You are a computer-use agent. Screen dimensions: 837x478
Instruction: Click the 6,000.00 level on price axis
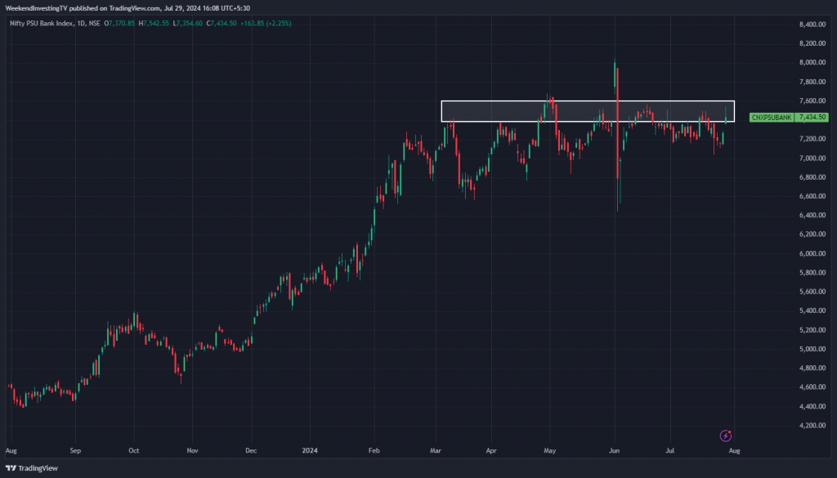(x=812, y=253)
